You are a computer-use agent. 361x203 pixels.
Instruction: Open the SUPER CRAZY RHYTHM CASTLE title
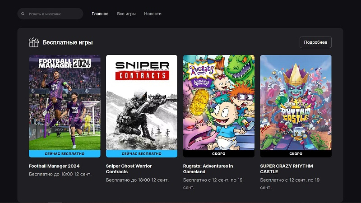pos(287,169)
